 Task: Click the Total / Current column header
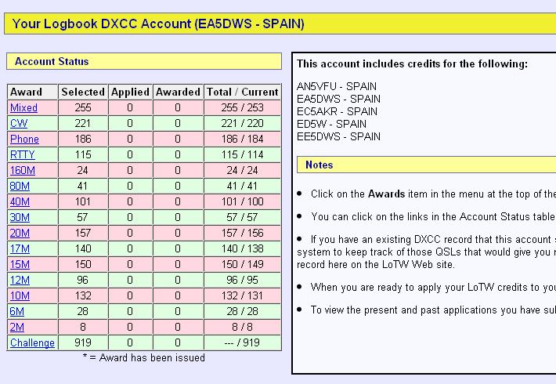click(x=243, y=92)
